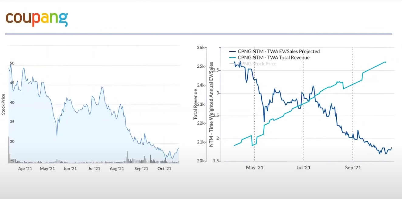This screenshot has height=199, width=402.
Task: Click the 50 tick label on stock price axis
Action: click(12, 63)
